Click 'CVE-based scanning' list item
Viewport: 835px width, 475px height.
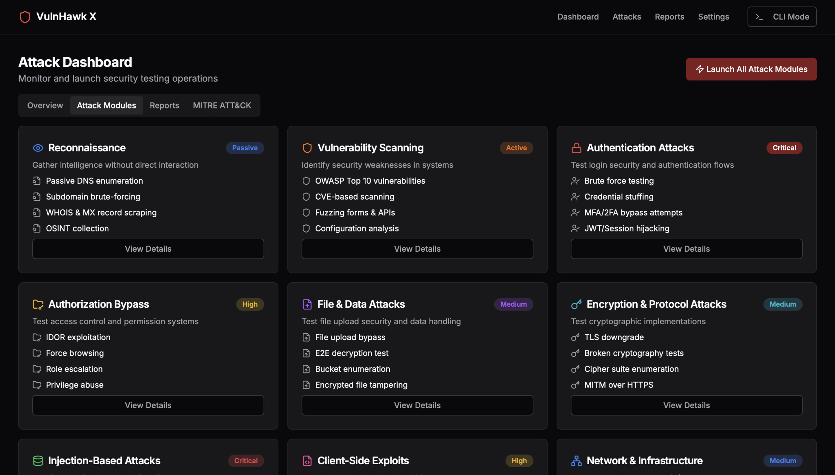[355, 197]
